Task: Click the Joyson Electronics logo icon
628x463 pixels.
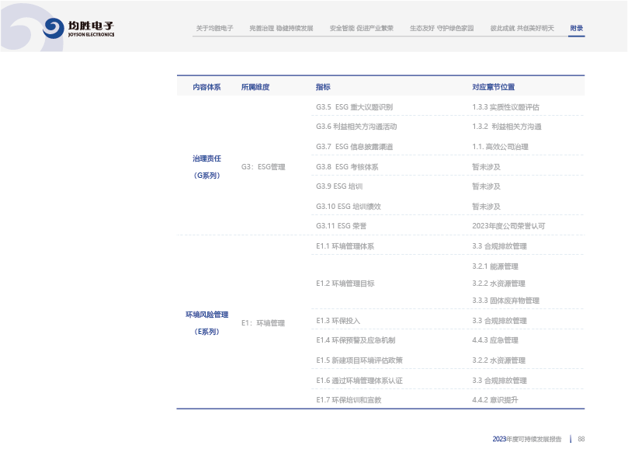Action: point(54,29)
